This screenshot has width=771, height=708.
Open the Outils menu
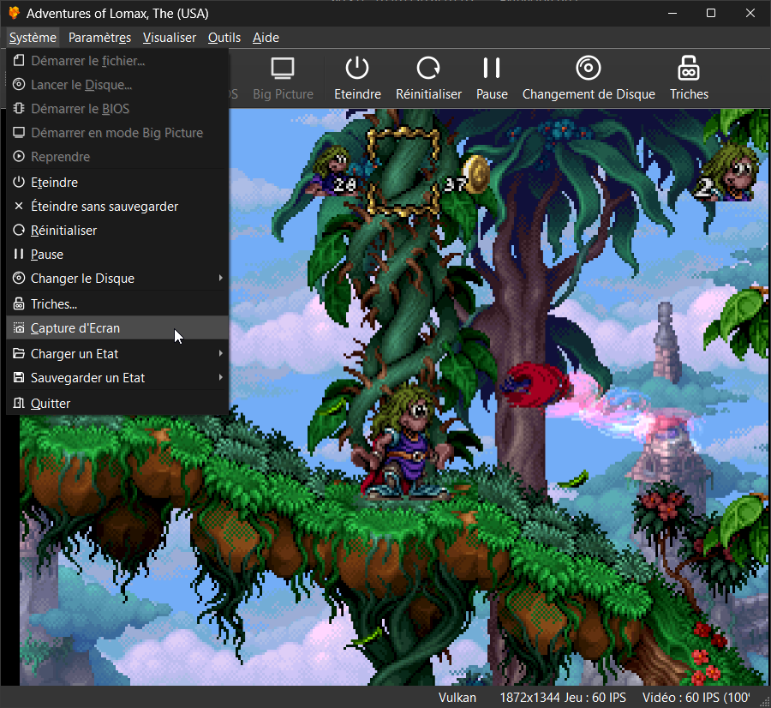pos(224,38)
